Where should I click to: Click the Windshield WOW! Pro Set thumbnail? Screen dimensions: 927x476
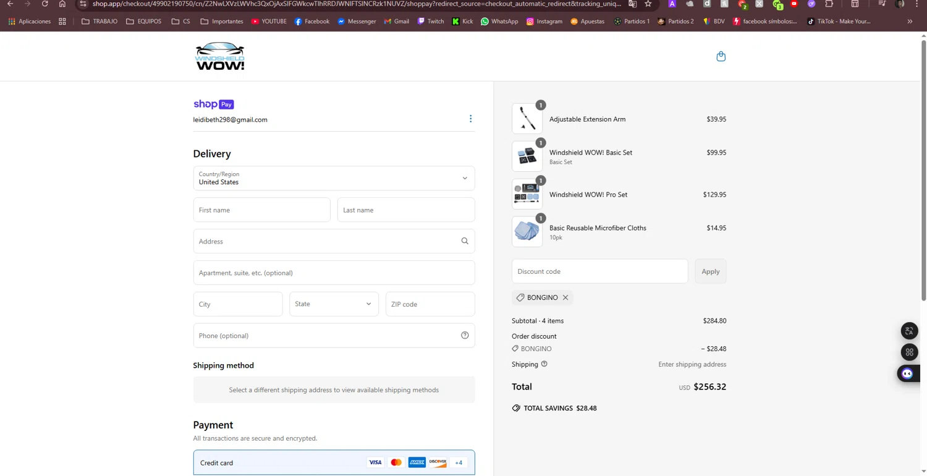[x=527, y=194]
